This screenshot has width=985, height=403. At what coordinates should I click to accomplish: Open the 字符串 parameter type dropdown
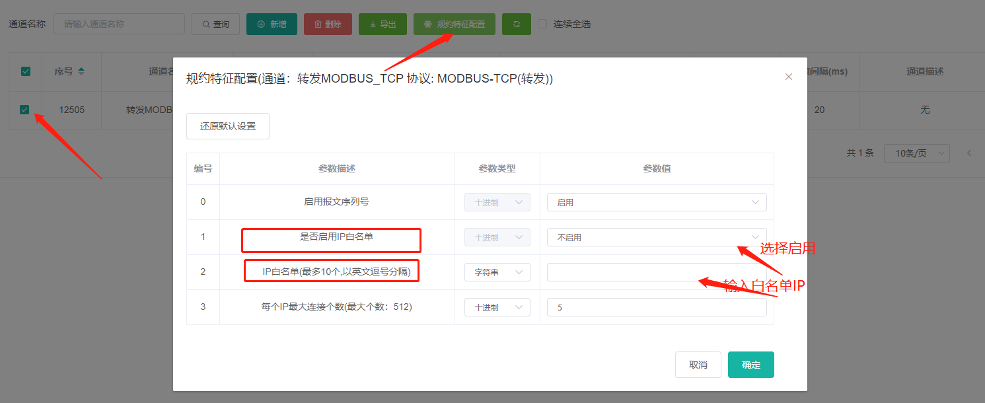tap(497, 272)
